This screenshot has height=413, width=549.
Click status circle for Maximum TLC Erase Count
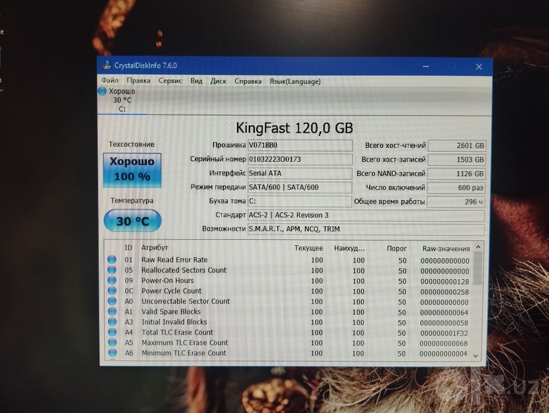point(112,342)
